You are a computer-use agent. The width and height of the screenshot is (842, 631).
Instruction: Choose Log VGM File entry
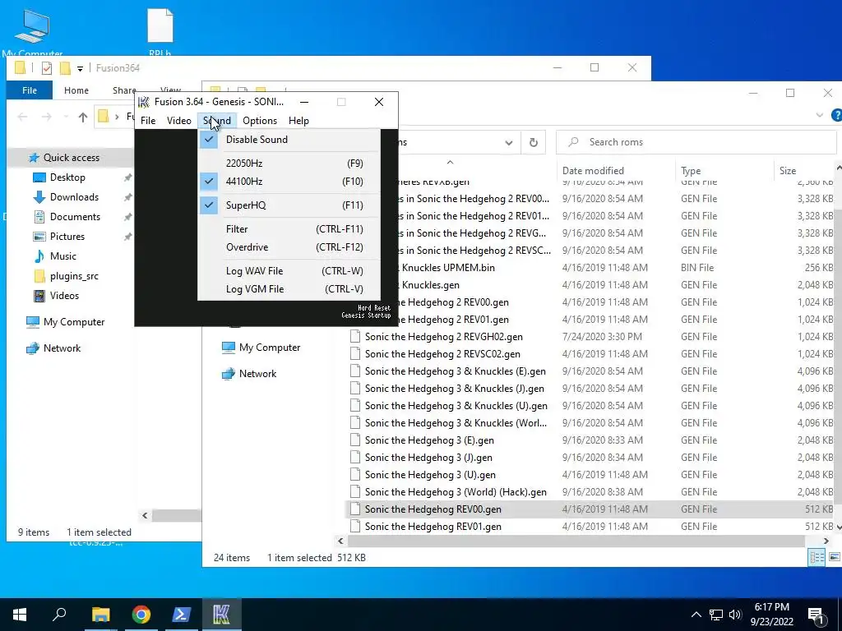[x=289, y=289]
